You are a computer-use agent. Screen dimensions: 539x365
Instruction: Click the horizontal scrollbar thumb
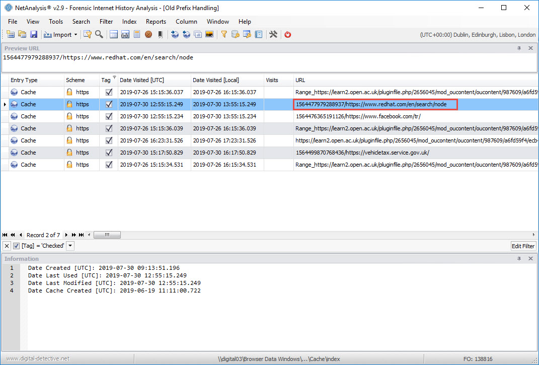pos(107,235)
